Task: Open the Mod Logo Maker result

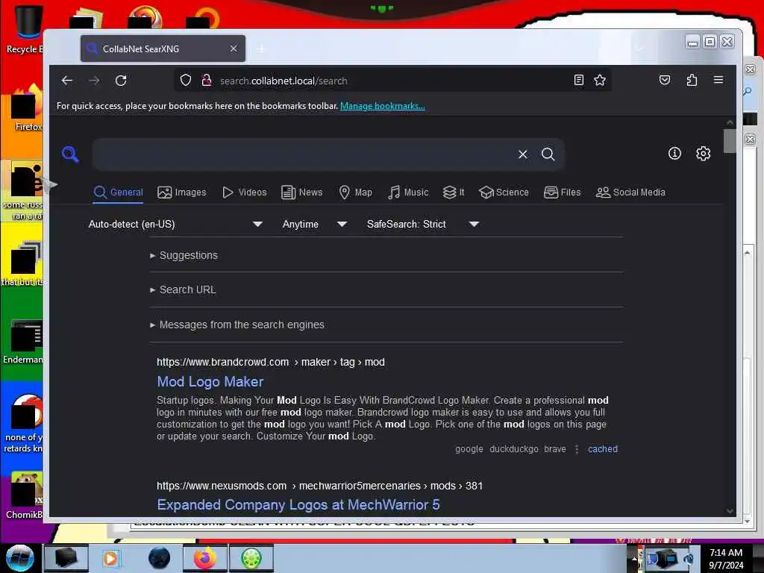Action: (210, 381)
